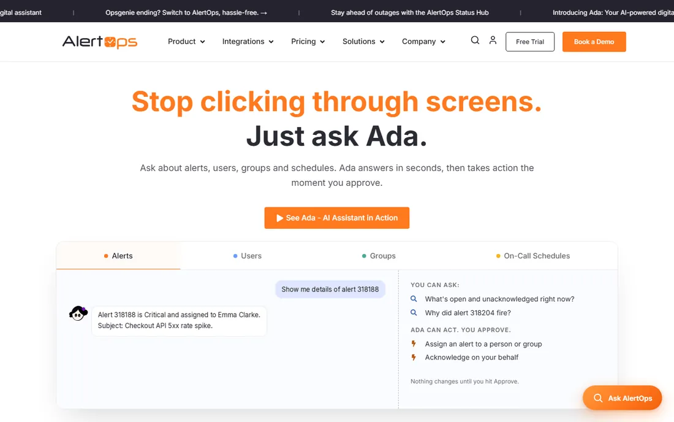674x422 pixels.
Task: Click the 'Show me details of alert 318188' bubble
Action: tap(330, 290)
